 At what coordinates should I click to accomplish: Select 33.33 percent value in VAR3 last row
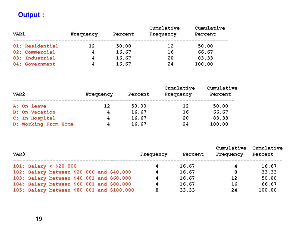point(187,190)
